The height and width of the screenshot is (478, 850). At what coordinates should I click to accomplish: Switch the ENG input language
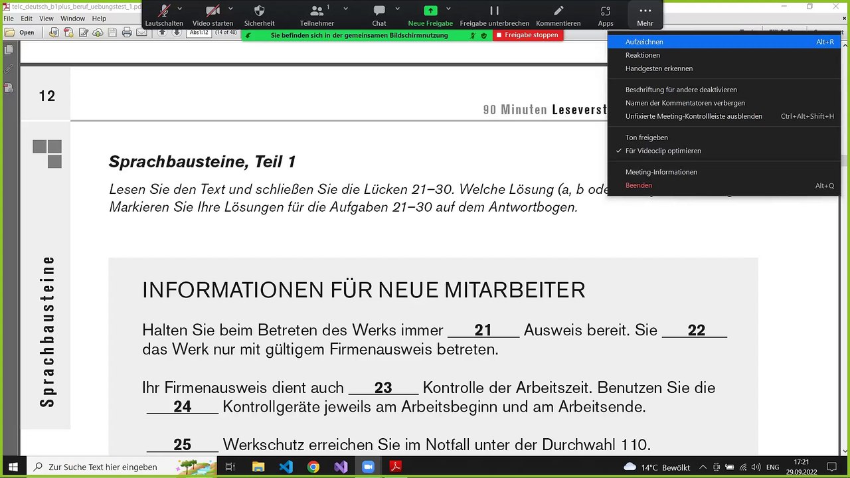coord(773,467)
